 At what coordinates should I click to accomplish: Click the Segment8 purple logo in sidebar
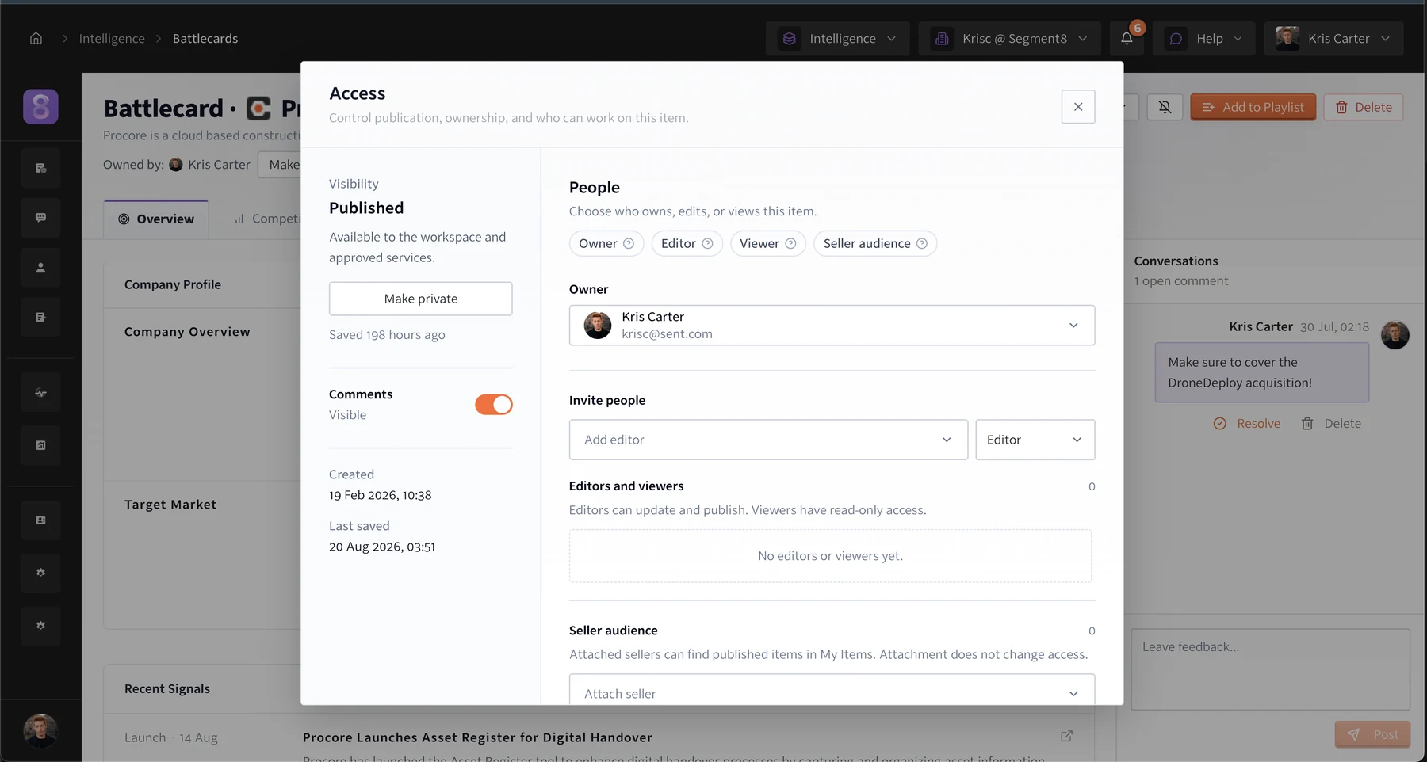click(40, 106)
